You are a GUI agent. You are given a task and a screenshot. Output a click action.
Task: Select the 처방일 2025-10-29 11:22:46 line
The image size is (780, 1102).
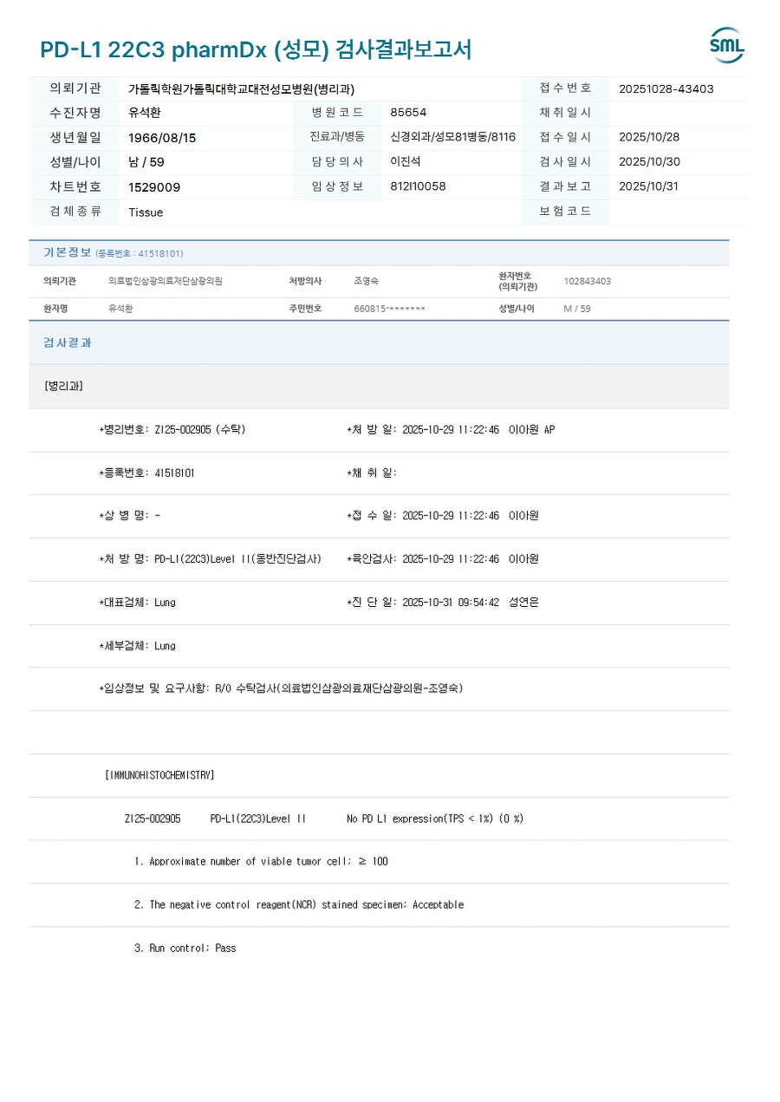450,429
